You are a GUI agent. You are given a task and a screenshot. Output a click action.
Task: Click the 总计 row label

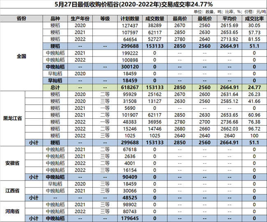pyautogui.click(x=55, y=87)
